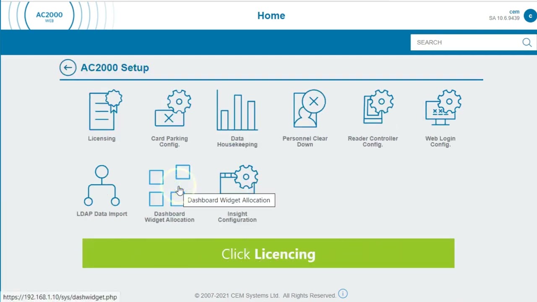This screenshot has height=302, width=537.
Task: Click the magnifying glass search icon
Action: pyautogui.click(x=527, y=42)
